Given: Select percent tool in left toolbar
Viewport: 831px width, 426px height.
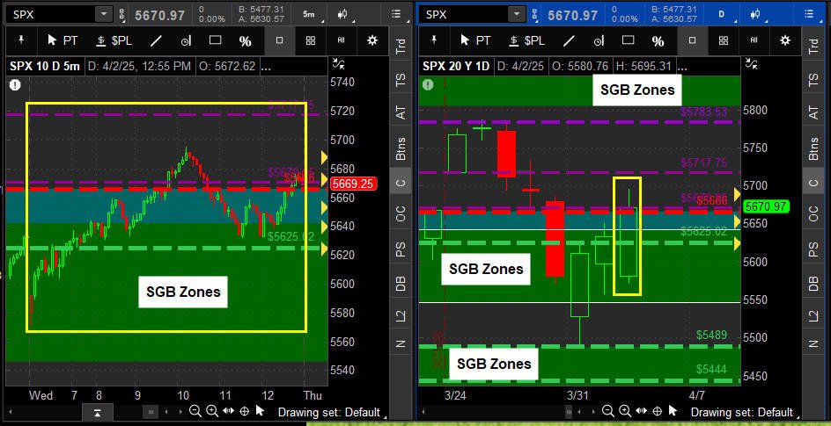Looking at the screenshot, I should coord(245,40).
